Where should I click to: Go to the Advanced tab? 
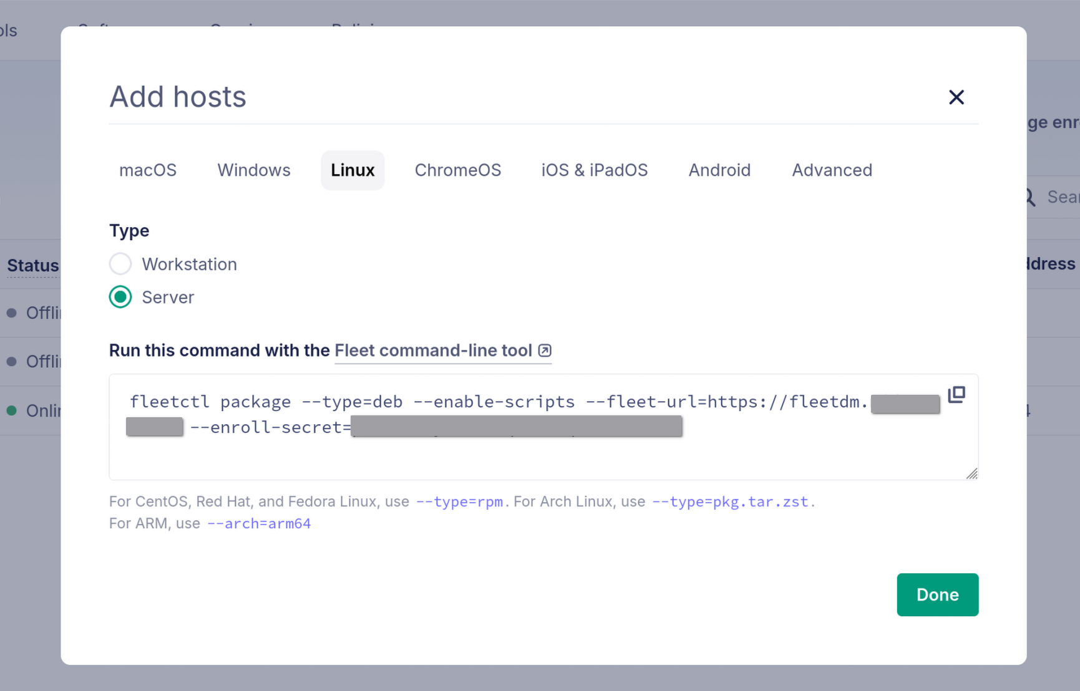832,170
